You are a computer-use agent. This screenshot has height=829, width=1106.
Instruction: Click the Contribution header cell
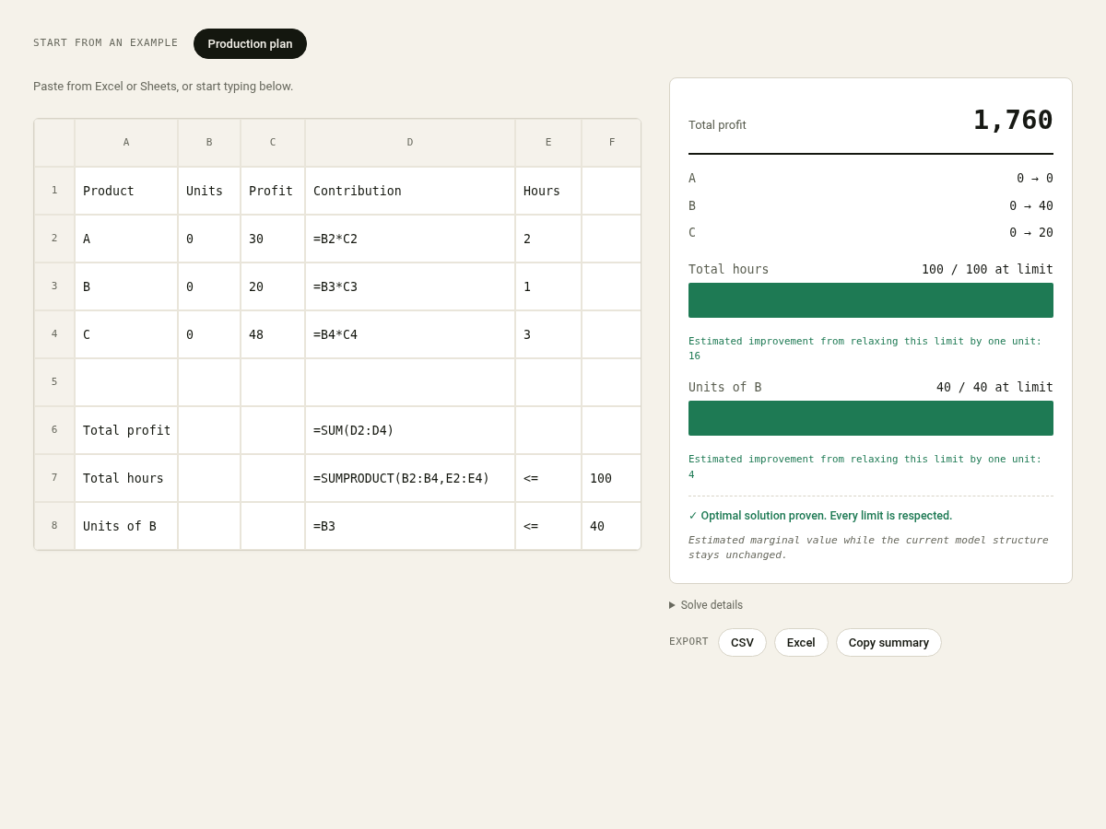point(410,191)
